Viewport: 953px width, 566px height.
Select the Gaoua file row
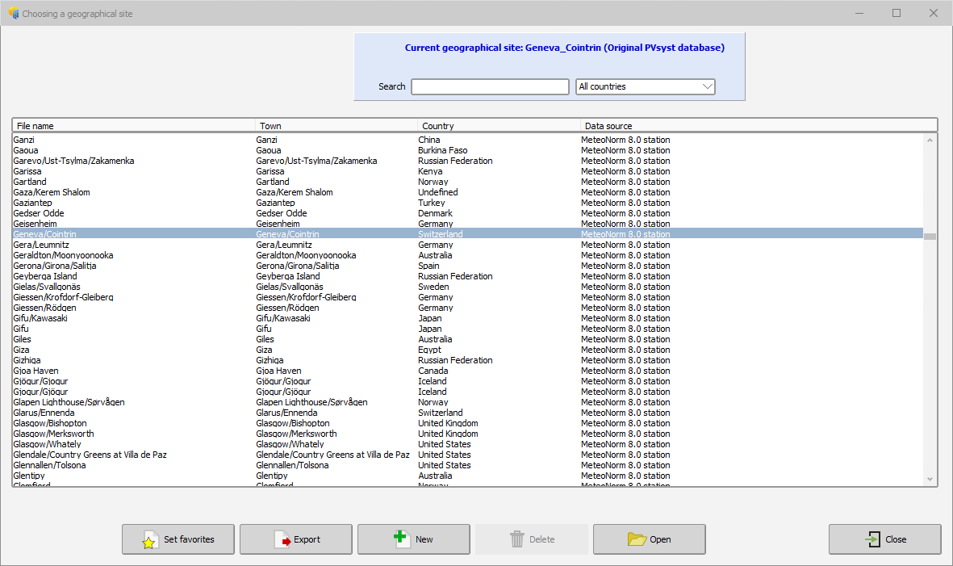coord(468,150)
